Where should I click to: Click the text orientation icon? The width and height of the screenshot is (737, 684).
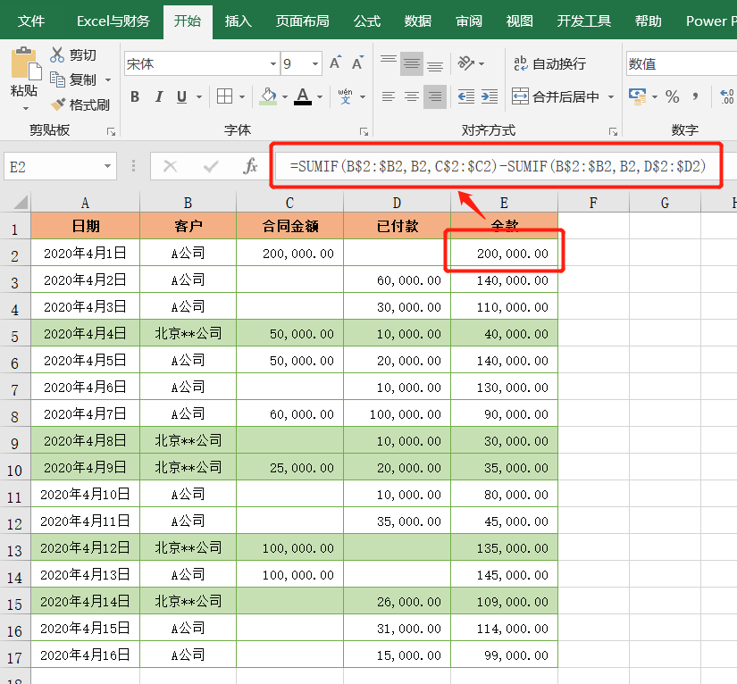click(x=466, y=63)
